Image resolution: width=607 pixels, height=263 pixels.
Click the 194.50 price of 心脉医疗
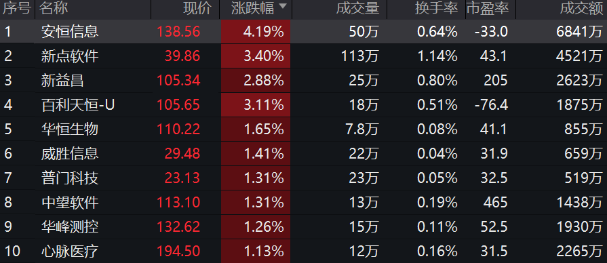click(178, 251)
